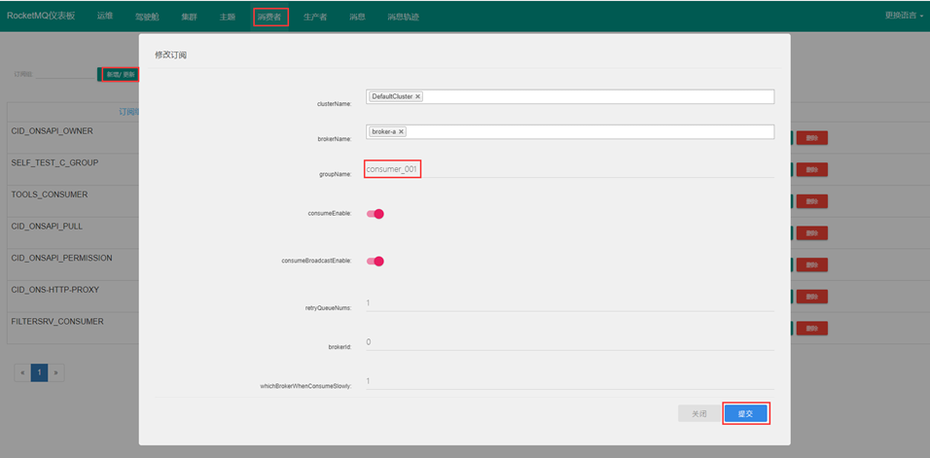Switch to the 集群 cluster page
Image resolution: width=930 pixels, height=458 pixels.
point(189,18)
